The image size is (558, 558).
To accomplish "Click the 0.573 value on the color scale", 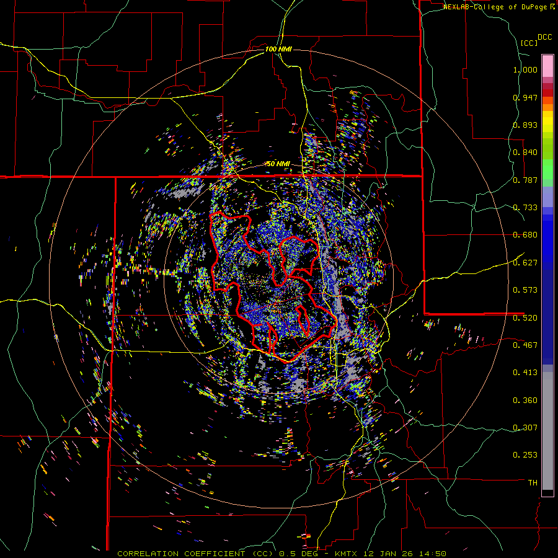I will pyautogui.click(x=525, y=290).
